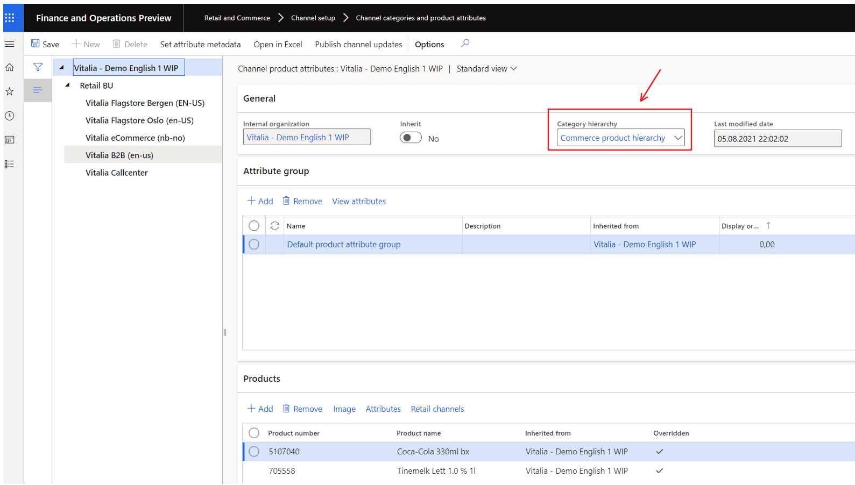Image resolution: width=855 pixels, height=485 pixels.
Task: Open Workspaces icon in sidebar
Action: point(10,140)
